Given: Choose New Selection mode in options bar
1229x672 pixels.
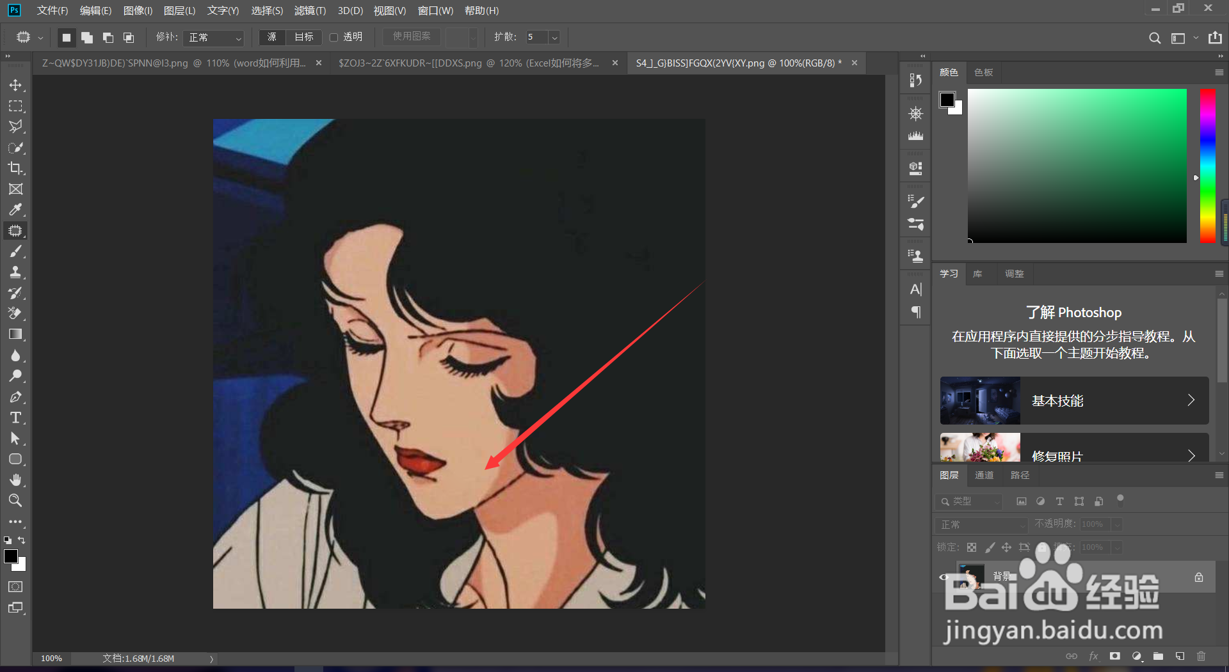Looking at the screenshot, I should pos(66,38).
